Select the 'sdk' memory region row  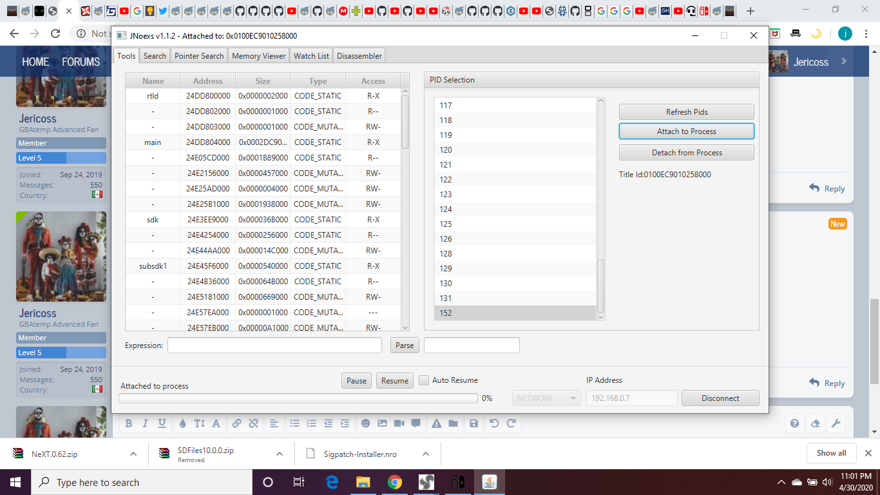[263, 220]
